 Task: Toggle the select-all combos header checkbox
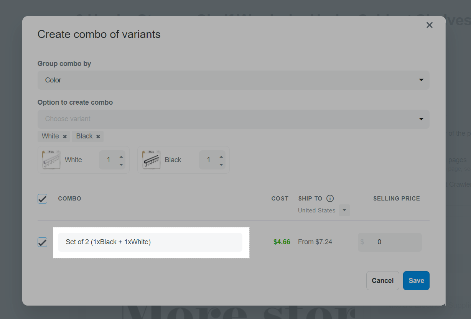tap(42, 199)
